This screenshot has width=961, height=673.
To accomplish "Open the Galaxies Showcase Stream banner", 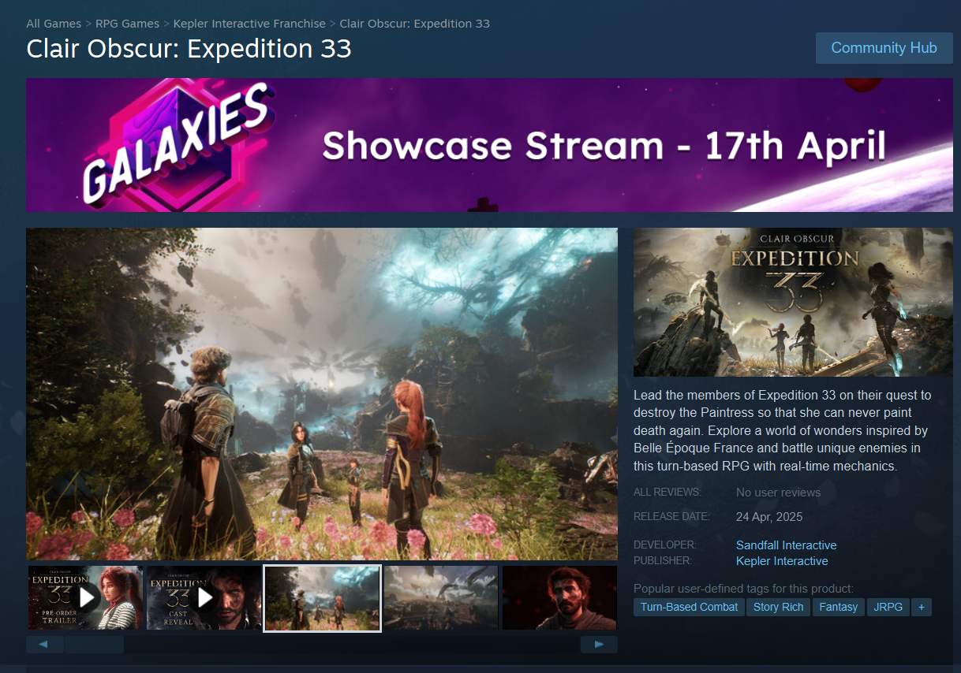I will click(x=489, y=145).
